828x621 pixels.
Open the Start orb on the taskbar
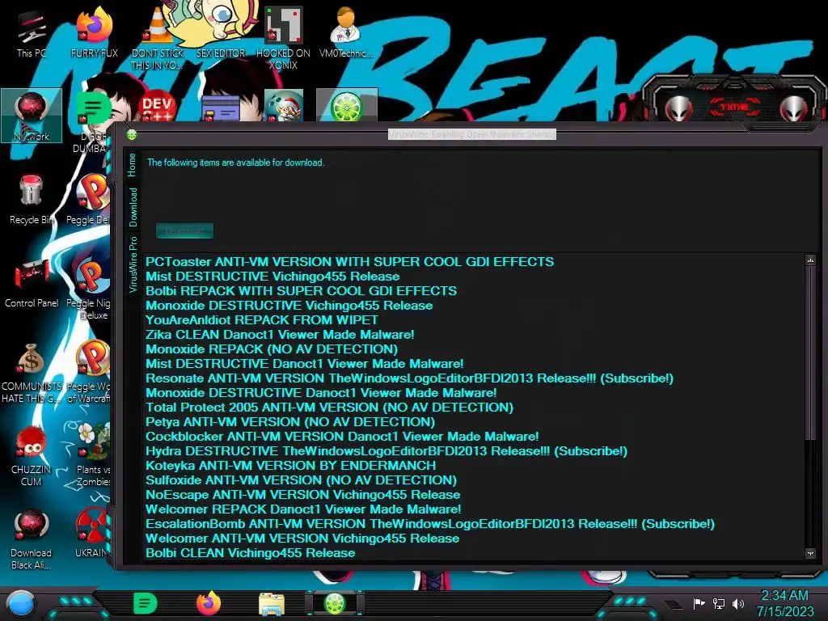[x=21, y=603]
